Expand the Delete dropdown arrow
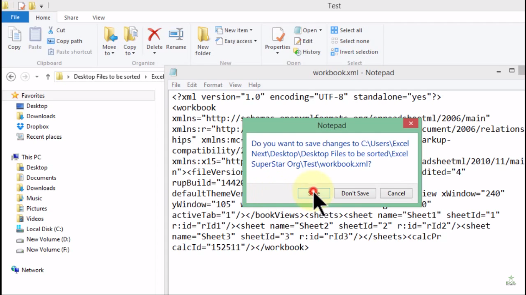The height and width of the screenshot is (295, 526). pos(154,53)
